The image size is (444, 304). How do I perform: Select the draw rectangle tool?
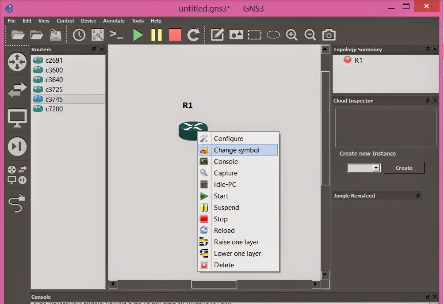(x=255, y=35)
